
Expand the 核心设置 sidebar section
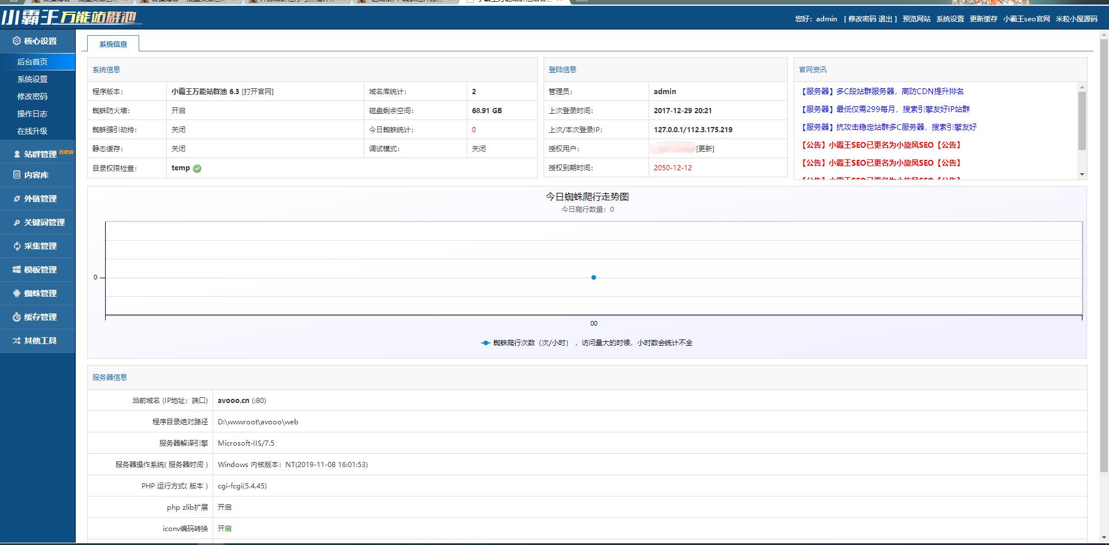(x=38, y=41)
